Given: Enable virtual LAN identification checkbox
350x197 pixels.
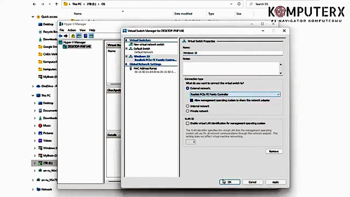Looking at the screenshot, I should 188,123.
